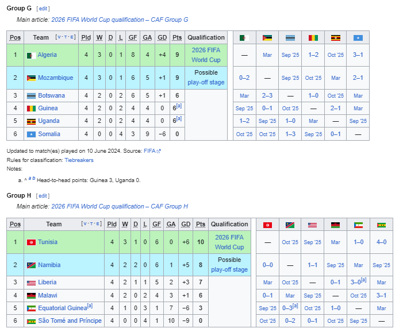The width and height of the screenshot is (403, 332).
Task: Edit the Group H section
Action: [x=43, y=196]
